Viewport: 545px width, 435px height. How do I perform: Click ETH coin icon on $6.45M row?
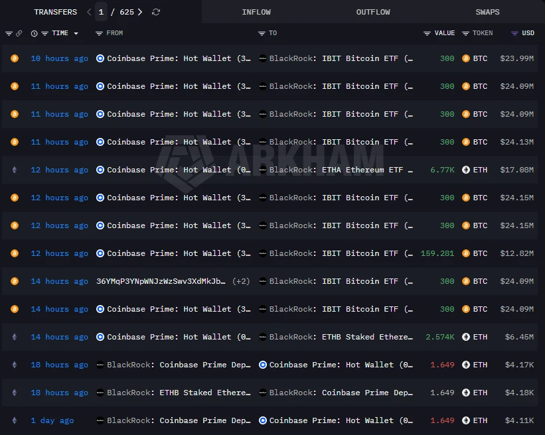click(466, 337)
